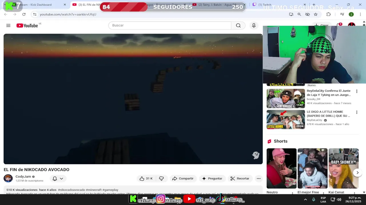This screenshot has height=205, width=366.
Task: Click the search magnifier button
Action: click(x=238, y=25)
